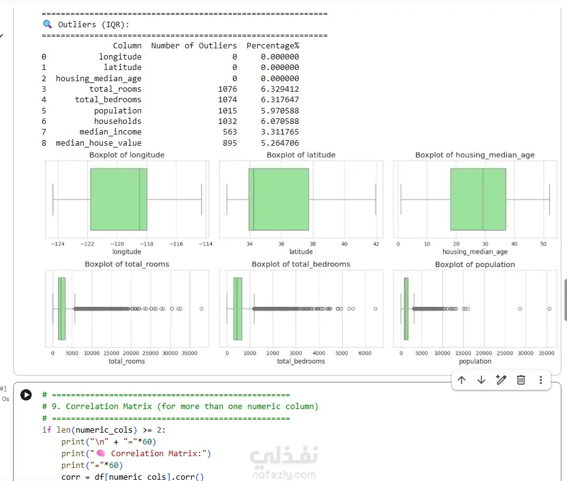Run the Correlation Matrix code cell

(x=26, y=395)
